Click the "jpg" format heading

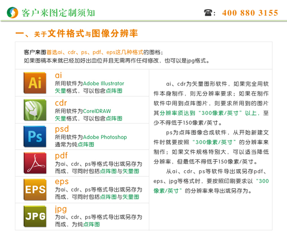60,209
